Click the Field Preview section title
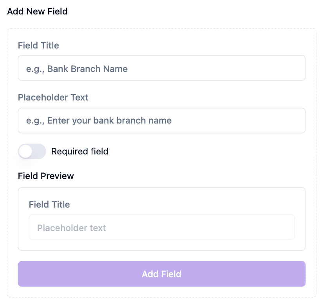Viewport: 325px width, 303px height. (x=46, y=176)
